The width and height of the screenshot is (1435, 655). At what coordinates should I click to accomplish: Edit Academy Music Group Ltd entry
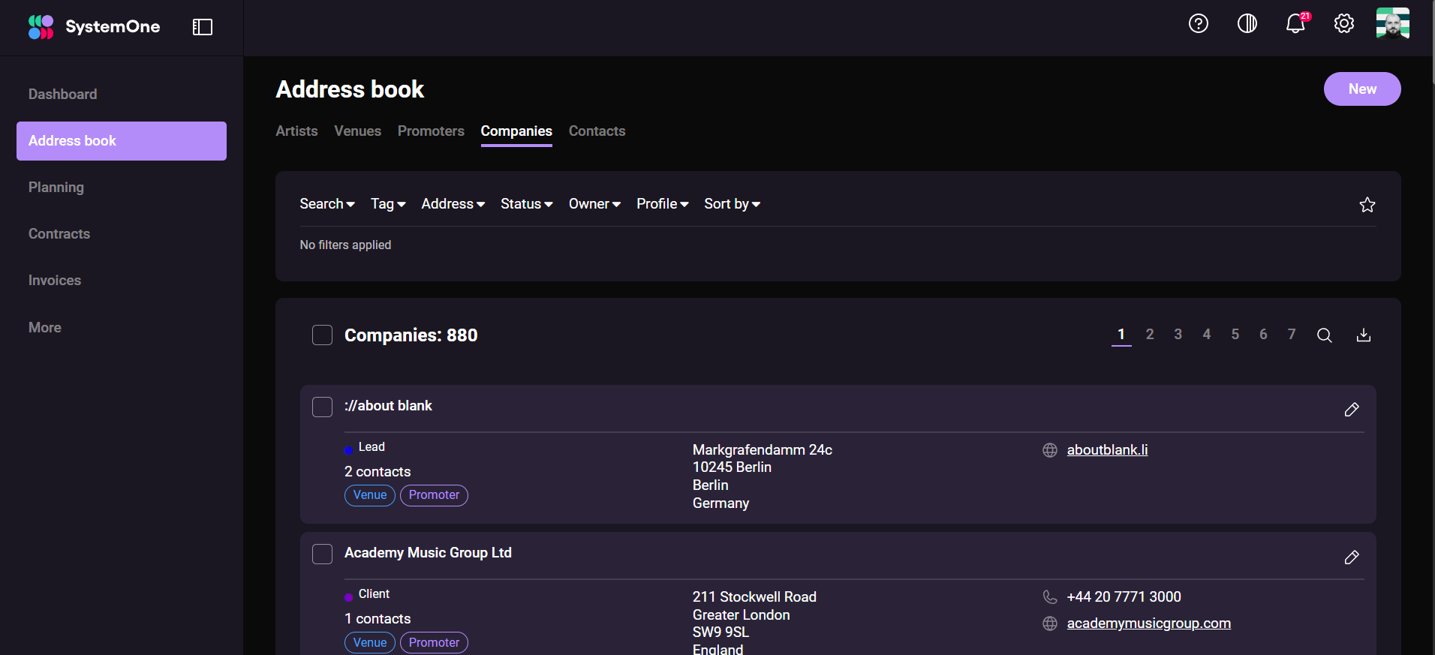click(1352, 557)
